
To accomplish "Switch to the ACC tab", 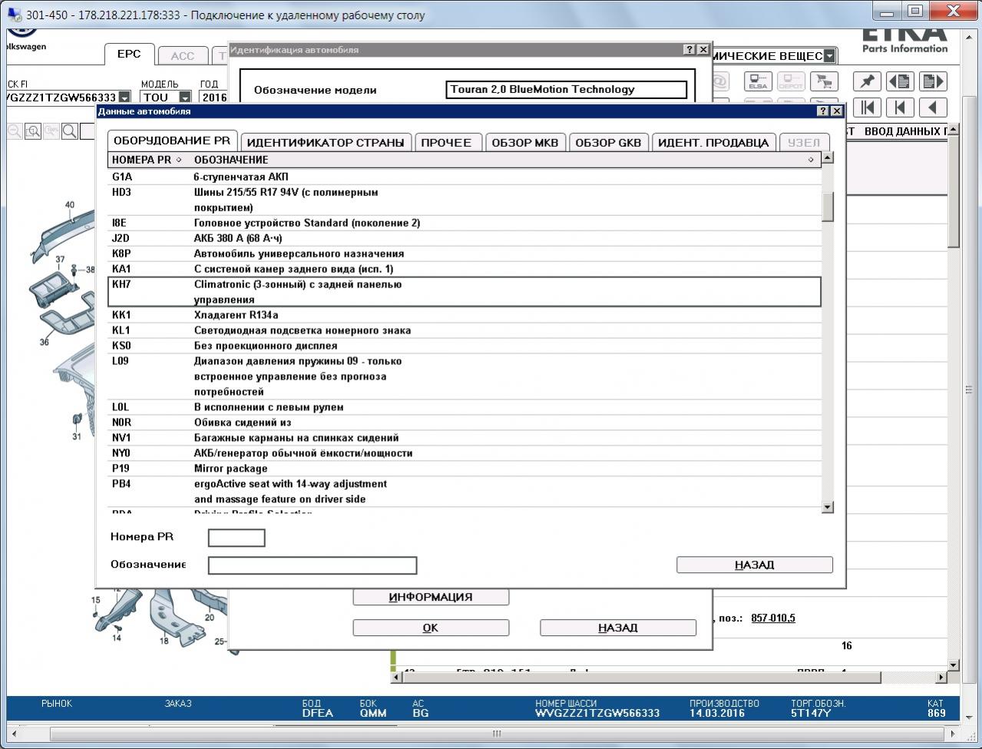I will coord(183,55).
